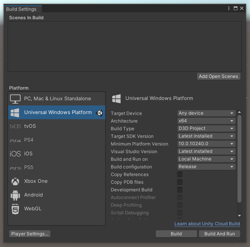Click the WebGL HTML5 icon
Image resolution: width=250 pixels, height=247 pixels.
click(15, 209)
